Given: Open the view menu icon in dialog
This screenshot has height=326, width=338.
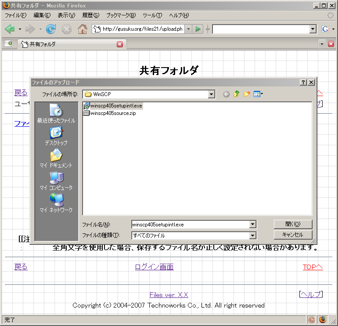Looking at the screenshot, I should coord(258,94).
